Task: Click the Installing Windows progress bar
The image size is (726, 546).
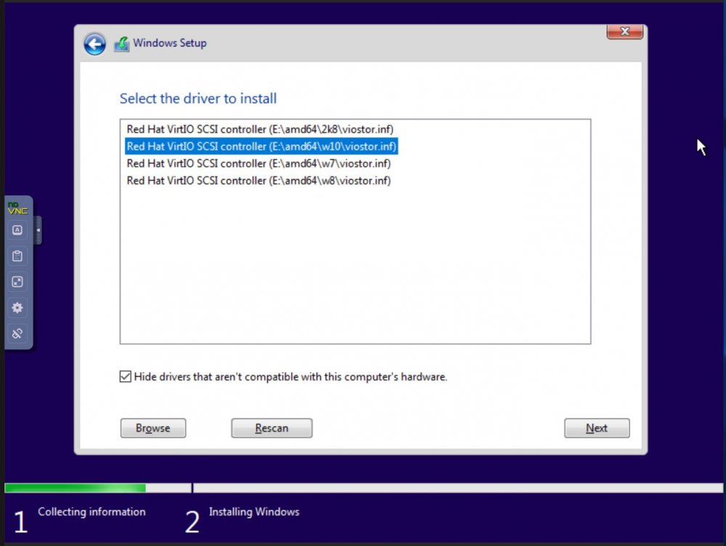Action: [458, 488]
